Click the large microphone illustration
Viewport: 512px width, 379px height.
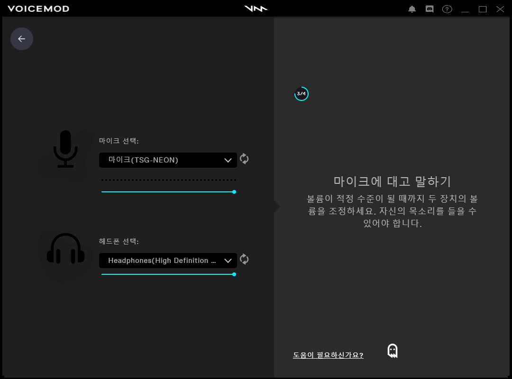(x=65, y=149)
